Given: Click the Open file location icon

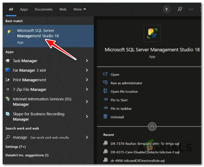Looking at the screenshot, I should click(105, 91).
